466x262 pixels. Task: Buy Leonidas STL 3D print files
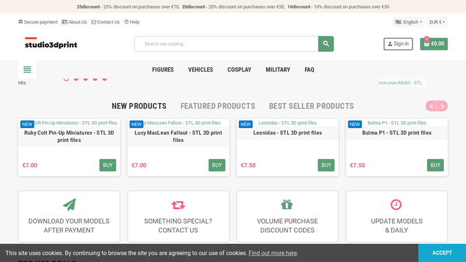coord(326,165)
